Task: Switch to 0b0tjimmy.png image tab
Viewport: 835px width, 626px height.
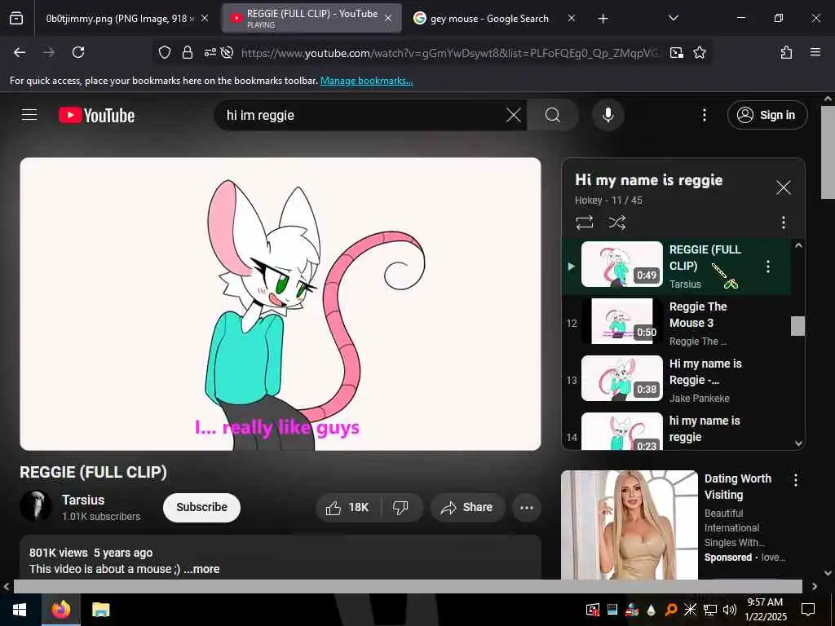Action: click(125, 19)
